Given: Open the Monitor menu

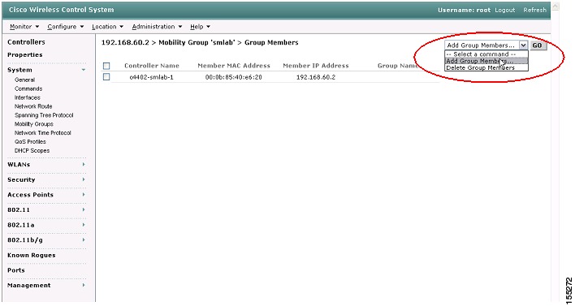Looking at the screenshot, I should click(x=24, y=27).
